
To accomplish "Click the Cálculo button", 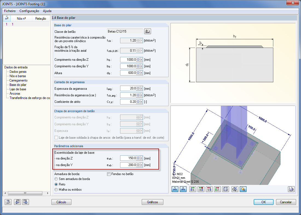I will click(x=61, y=202).
